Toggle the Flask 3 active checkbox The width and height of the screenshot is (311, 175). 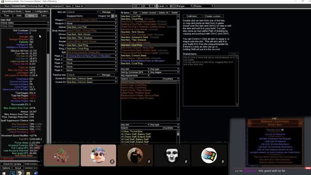pyautogui.click(x=65, y=63)
